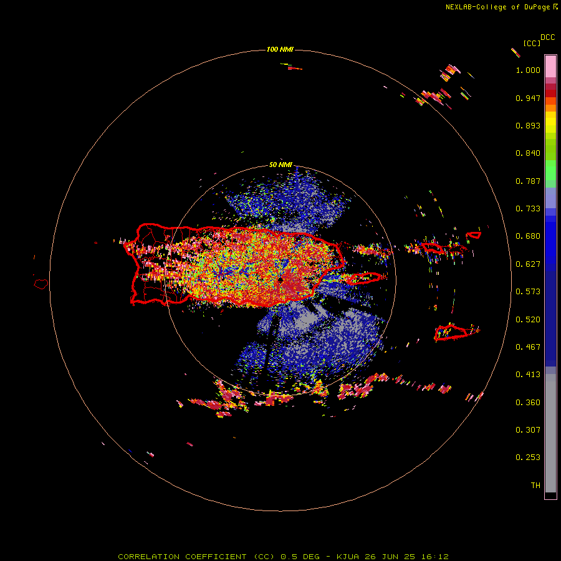
Task: Click the 0.307 scale value
Action: (528, 430)
